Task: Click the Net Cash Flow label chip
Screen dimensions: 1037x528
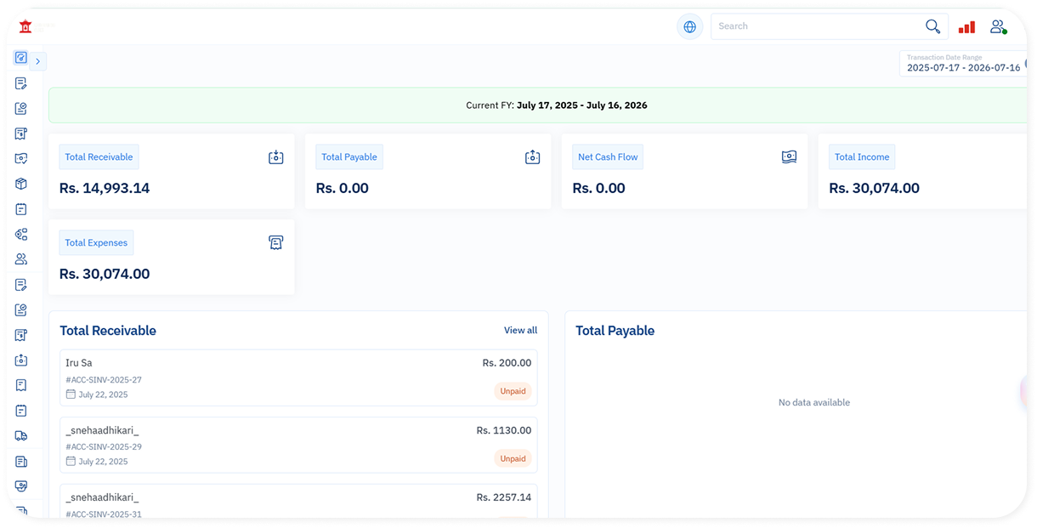Action: (608, 157)
